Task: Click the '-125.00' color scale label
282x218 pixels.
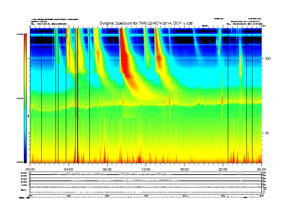Action: [20, 34]
